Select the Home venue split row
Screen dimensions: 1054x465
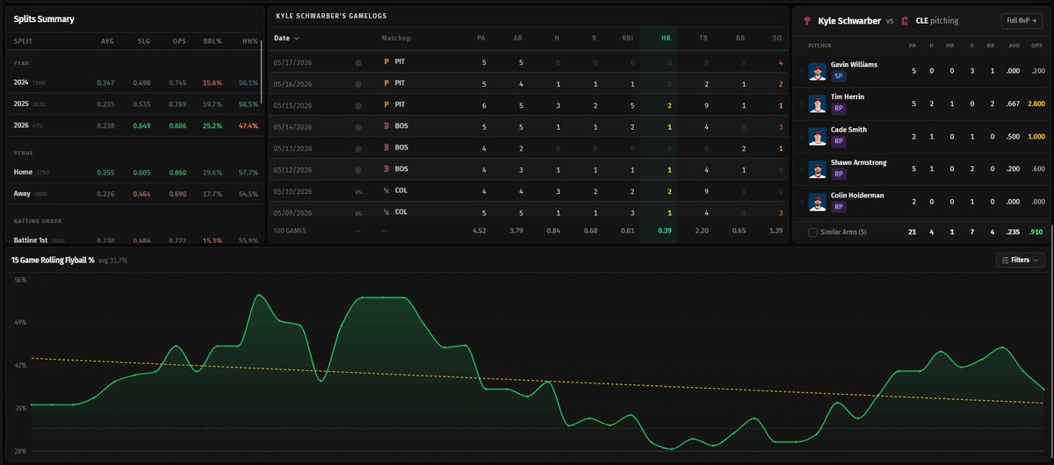(x=136, y=173)
